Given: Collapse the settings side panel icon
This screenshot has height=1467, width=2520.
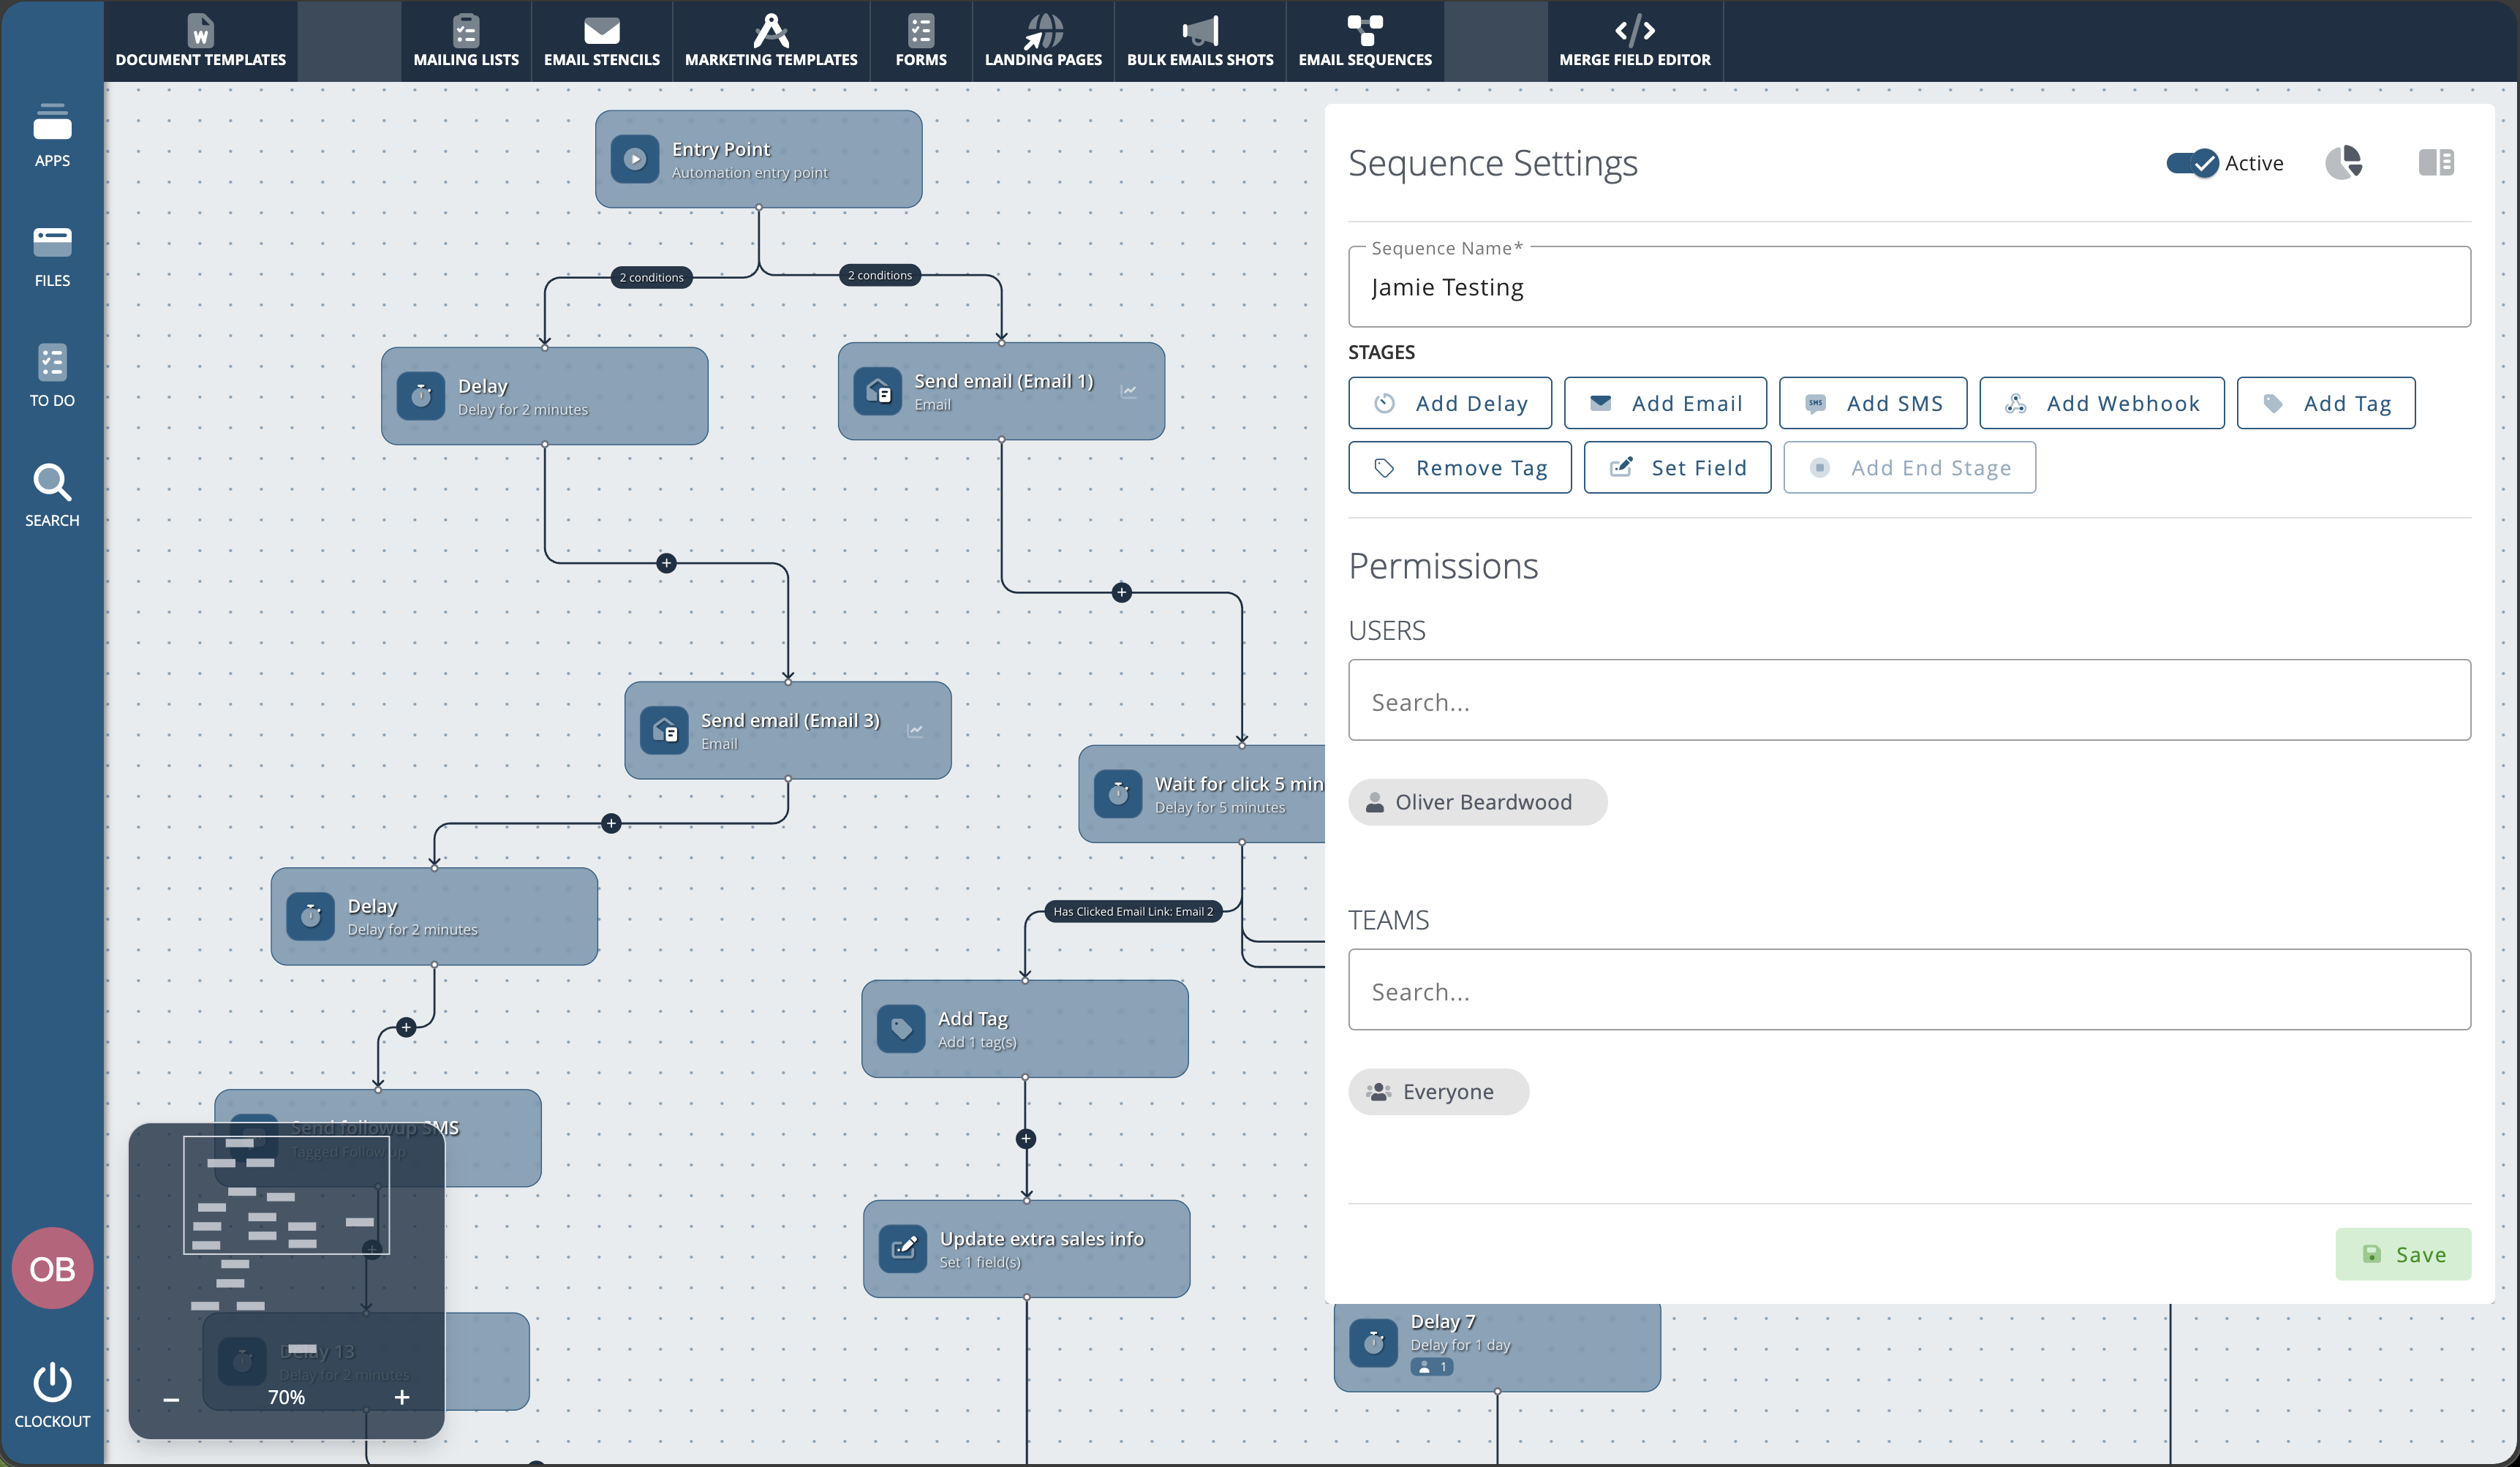Looking at the screenshot, I should pos(2436,162).
